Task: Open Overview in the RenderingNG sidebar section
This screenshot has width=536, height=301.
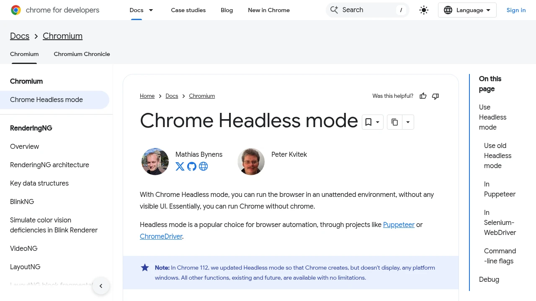Action: (x=25, y=147)
